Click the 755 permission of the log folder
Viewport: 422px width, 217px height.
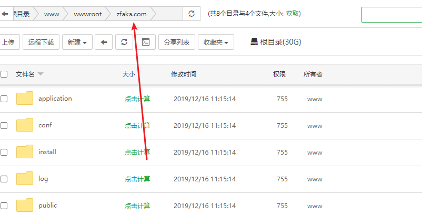coord(283,179)
